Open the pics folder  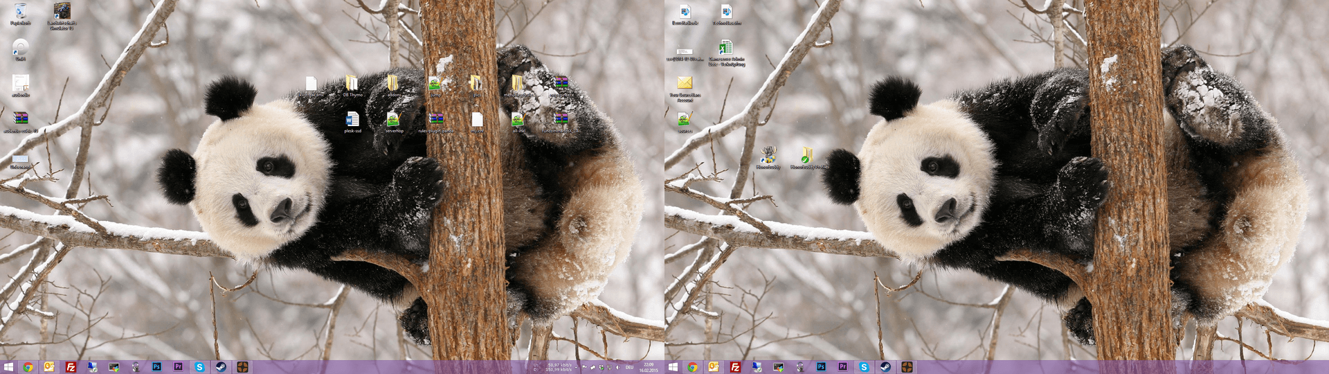(476, 86)
